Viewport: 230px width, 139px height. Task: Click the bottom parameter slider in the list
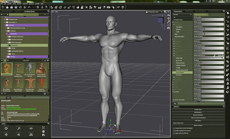point(209,101)
